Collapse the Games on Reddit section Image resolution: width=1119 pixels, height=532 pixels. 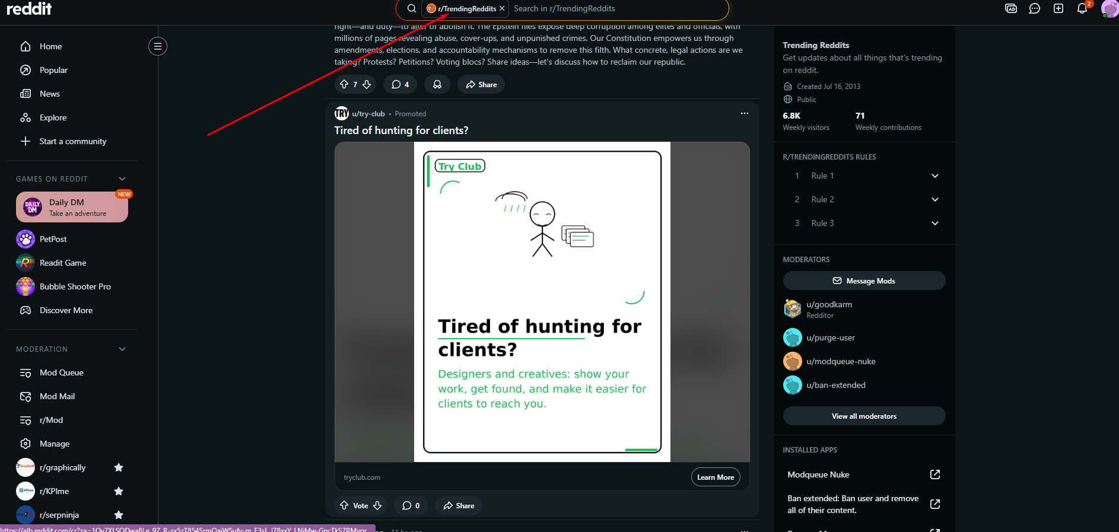click(122, 179)
